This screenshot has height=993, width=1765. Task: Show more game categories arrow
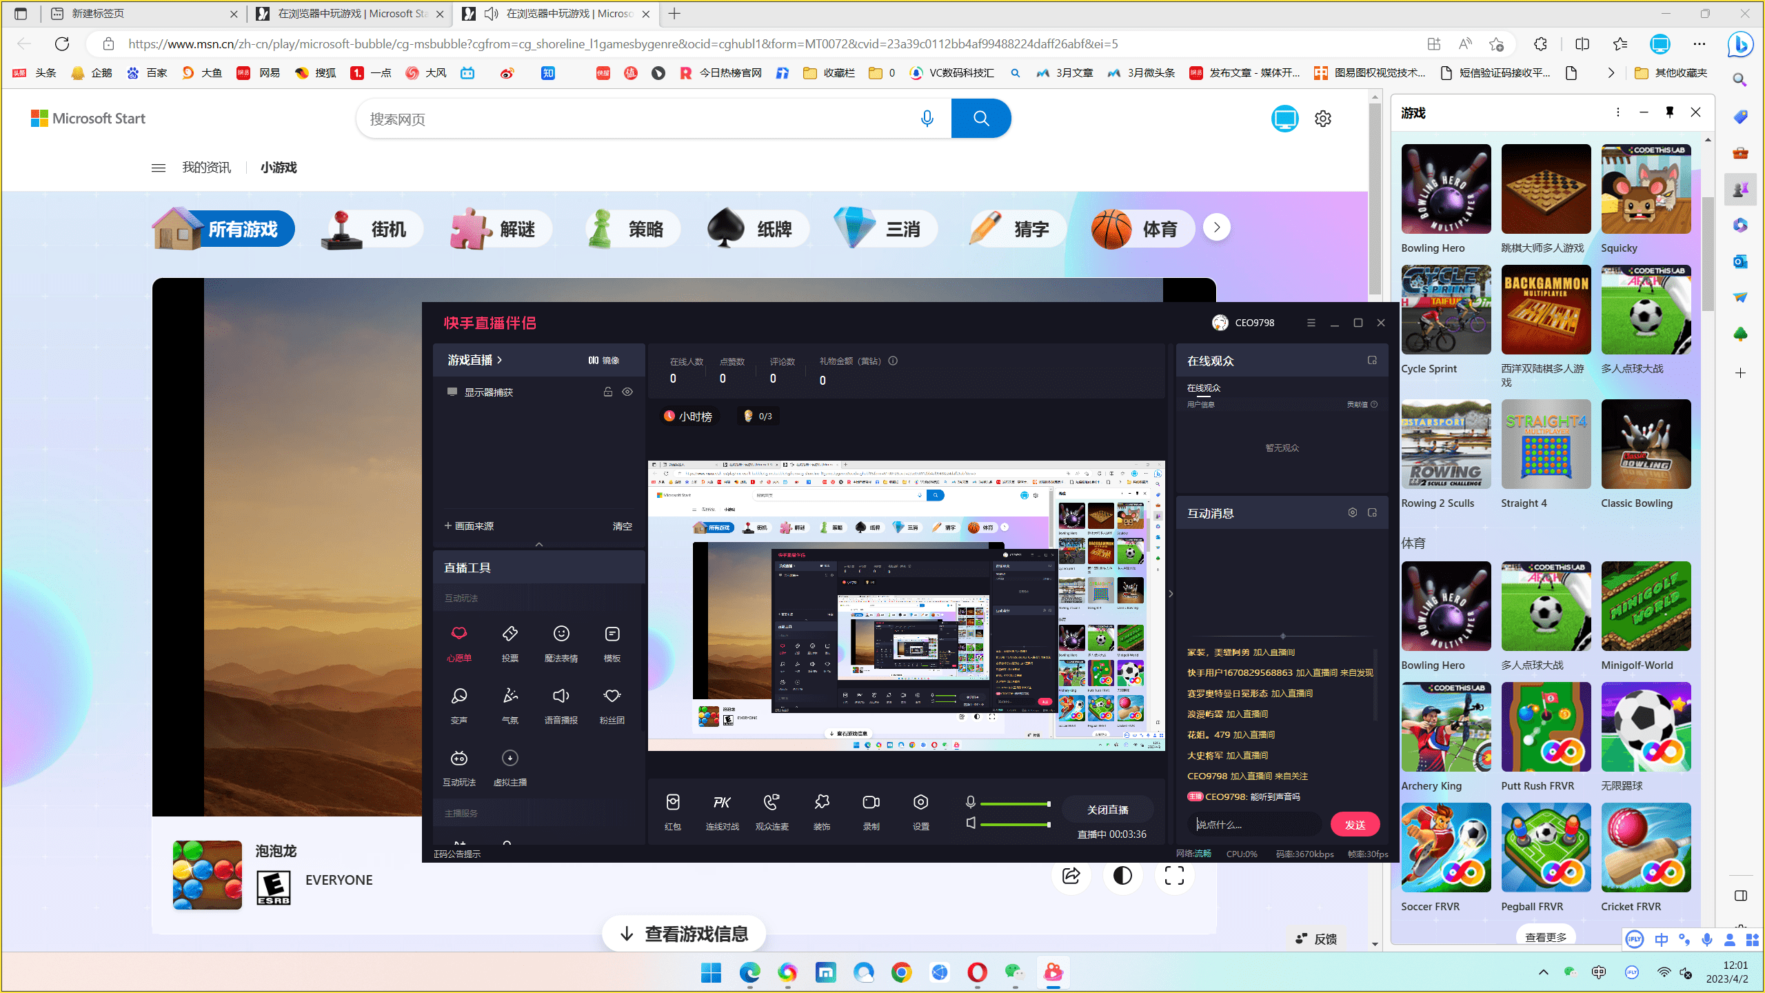tap(1217, 228)
